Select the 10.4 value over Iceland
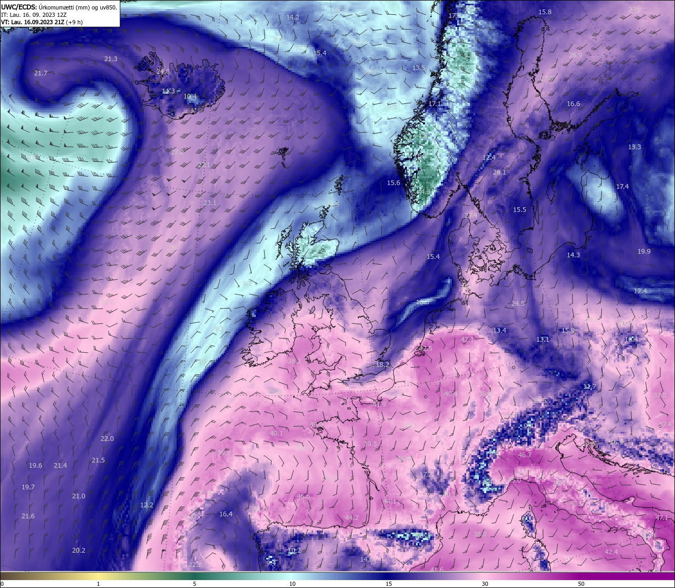The image size is (675, 588). (x=190, y=97)
